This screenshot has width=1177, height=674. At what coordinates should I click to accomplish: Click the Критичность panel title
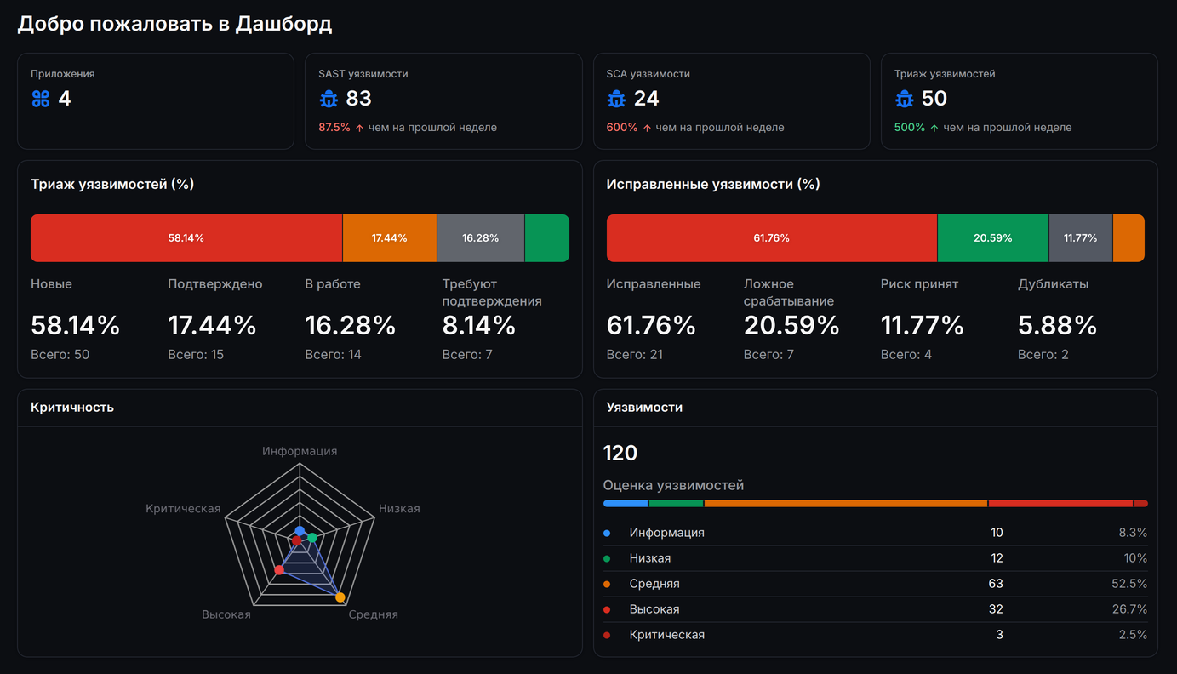point(72,408)
